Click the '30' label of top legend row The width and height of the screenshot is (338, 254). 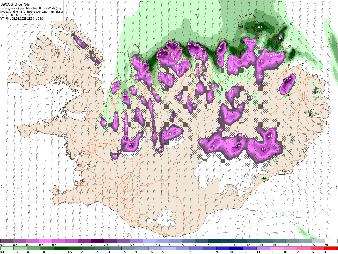tap(326, 245)
